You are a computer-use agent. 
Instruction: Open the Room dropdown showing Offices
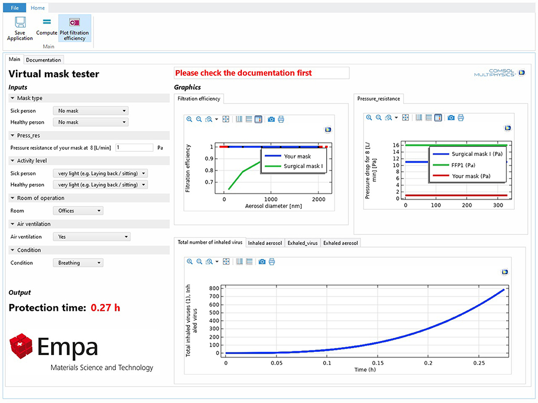point(78,211)
